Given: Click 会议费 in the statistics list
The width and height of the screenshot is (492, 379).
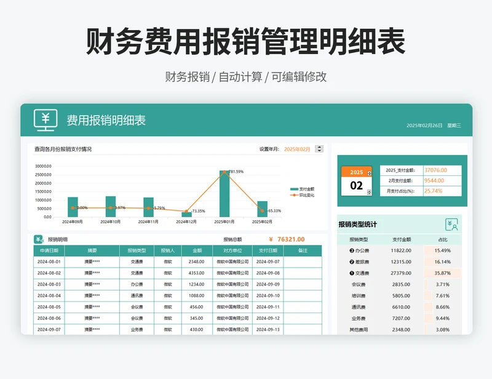Looking at the screenshot, I should tap(359, 284).
